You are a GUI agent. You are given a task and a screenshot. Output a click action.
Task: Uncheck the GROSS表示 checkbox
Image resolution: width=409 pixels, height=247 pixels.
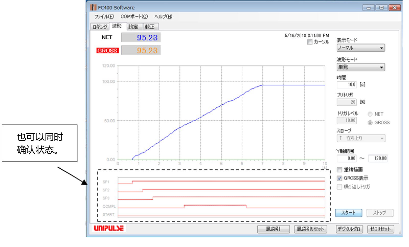(x=339, y=178)
